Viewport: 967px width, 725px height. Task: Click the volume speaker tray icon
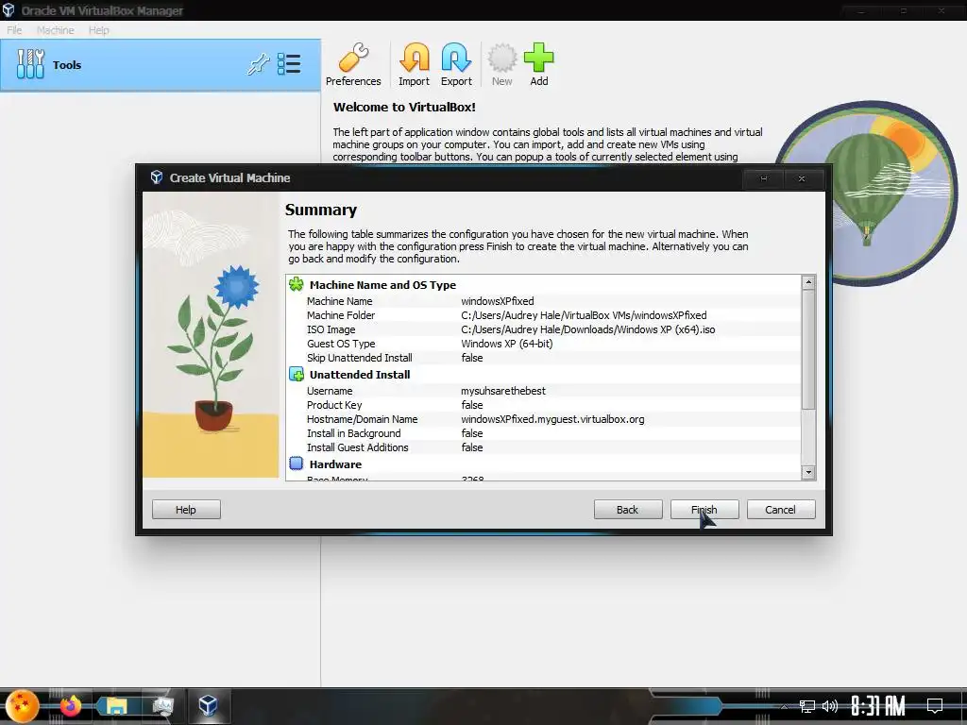829,706
